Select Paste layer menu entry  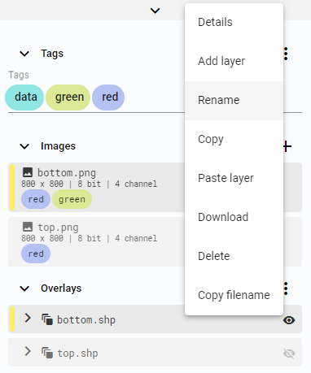[234, 178]
